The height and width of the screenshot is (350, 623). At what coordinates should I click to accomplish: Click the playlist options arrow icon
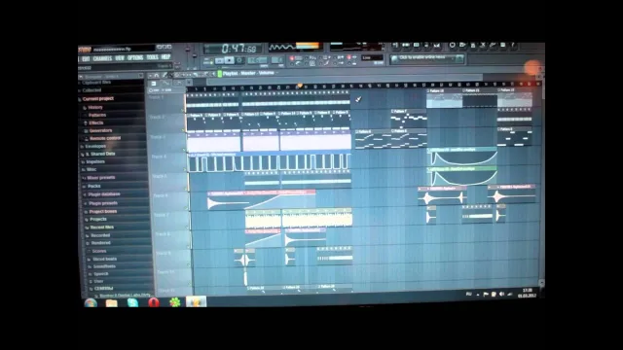[150, 76]
